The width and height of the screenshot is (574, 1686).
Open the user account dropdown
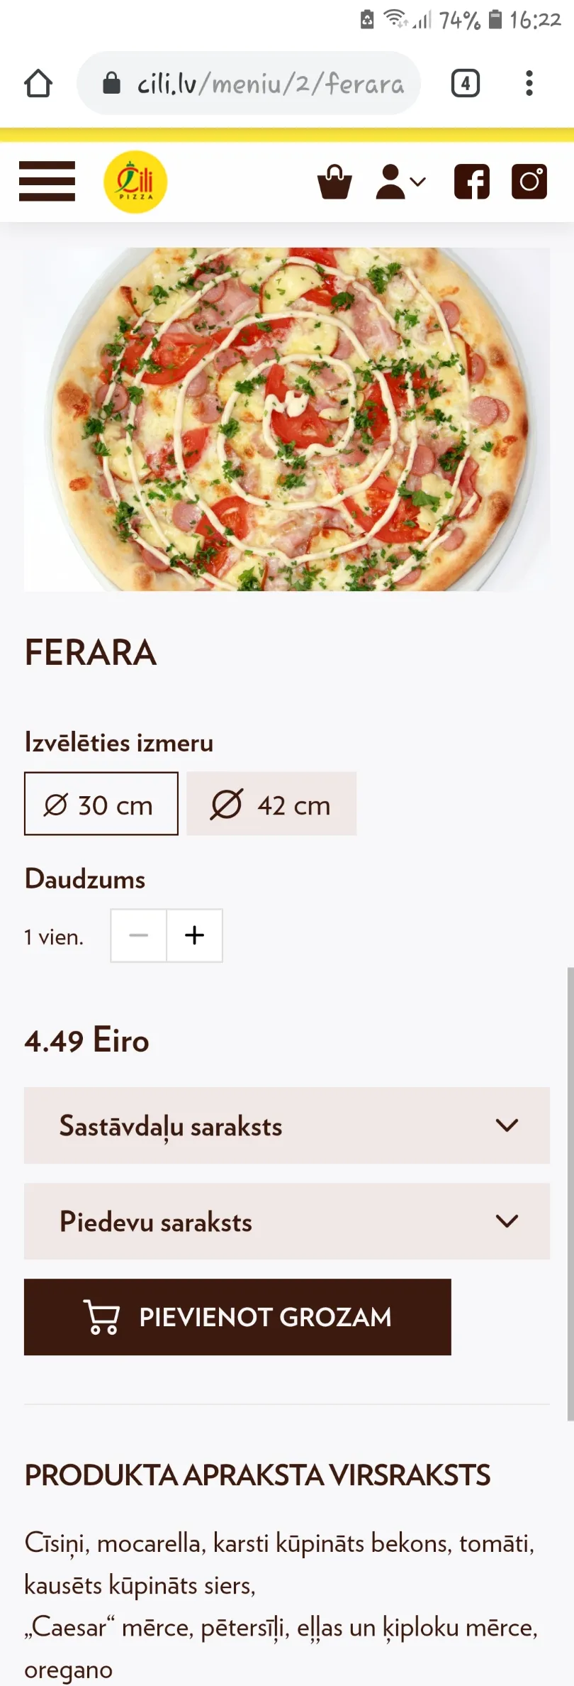(401, 182)
